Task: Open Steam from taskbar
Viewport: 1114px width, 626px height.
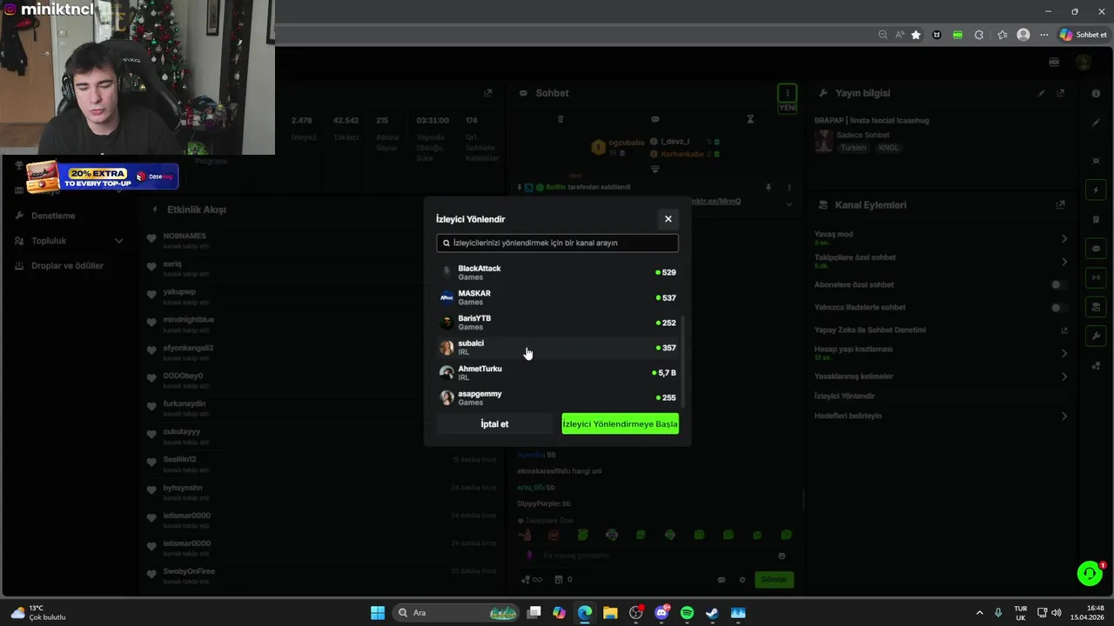Action: 712,613
